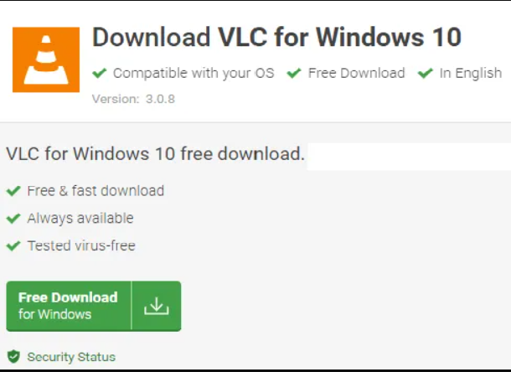The width and height of the screenshot is (511, 372).
Task: Open the Security Status link
Action: (x=71, y=357)
